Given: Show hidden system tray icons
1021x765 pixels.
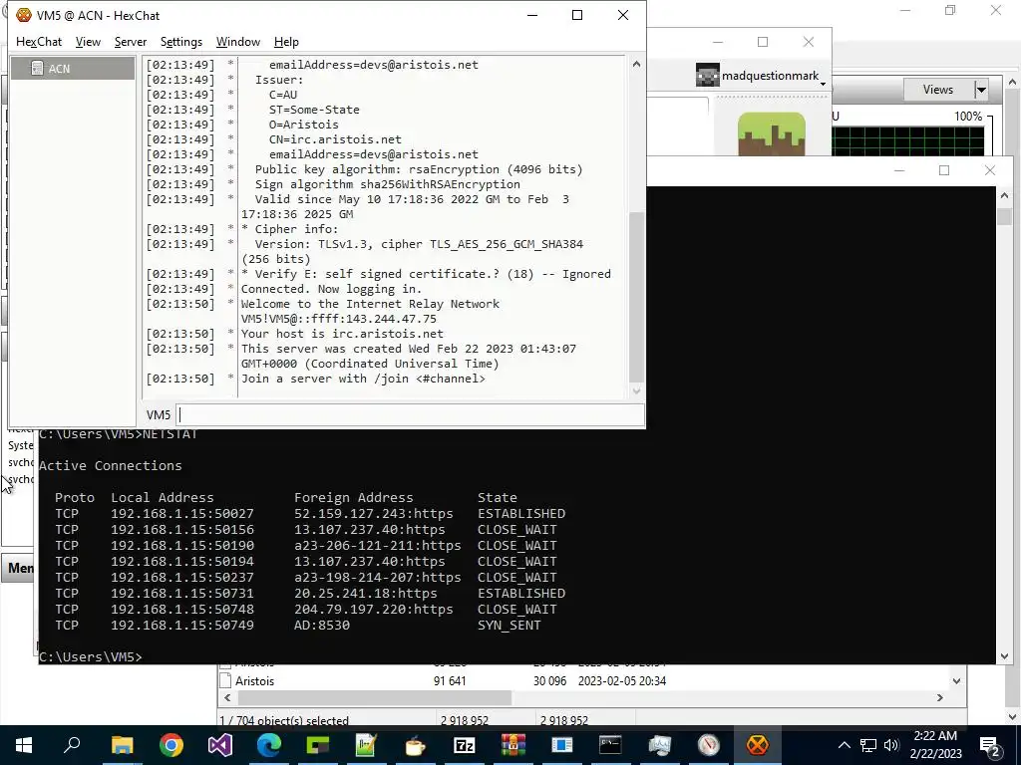Looking at the screenshot, I should (x=844, y=745).
